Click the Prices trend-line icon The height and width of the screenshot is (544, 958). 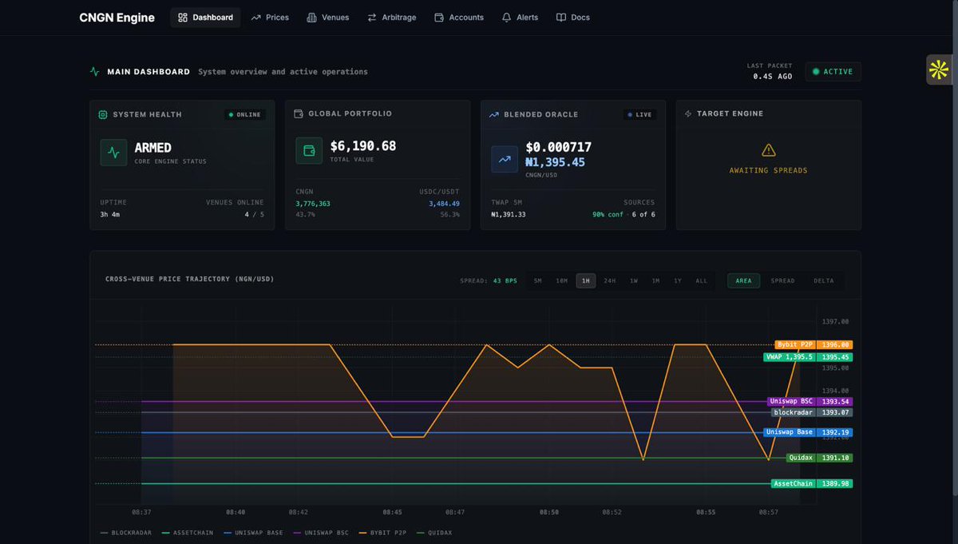click(256, 18)
